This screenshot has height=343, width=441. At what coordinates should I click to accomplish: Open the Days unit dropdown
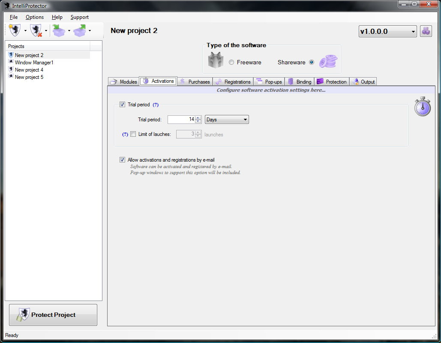pyautogui.click(x=227, y=120)
